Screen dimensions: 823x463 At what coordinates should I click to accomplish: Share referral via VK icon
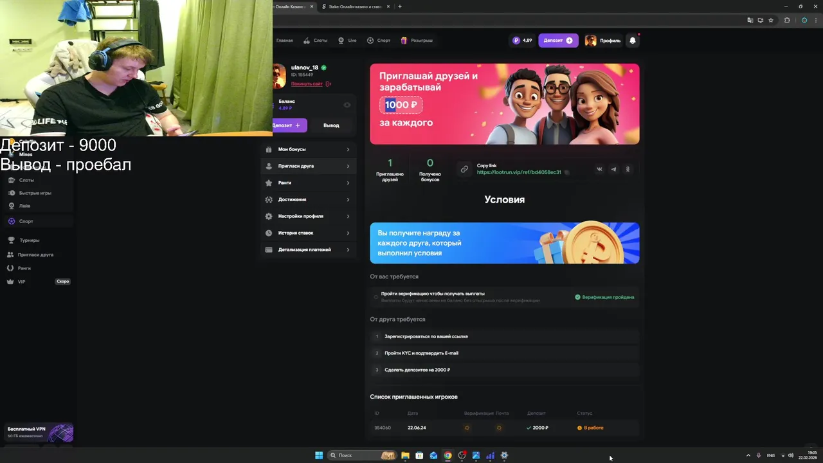(x=599, y=169)
